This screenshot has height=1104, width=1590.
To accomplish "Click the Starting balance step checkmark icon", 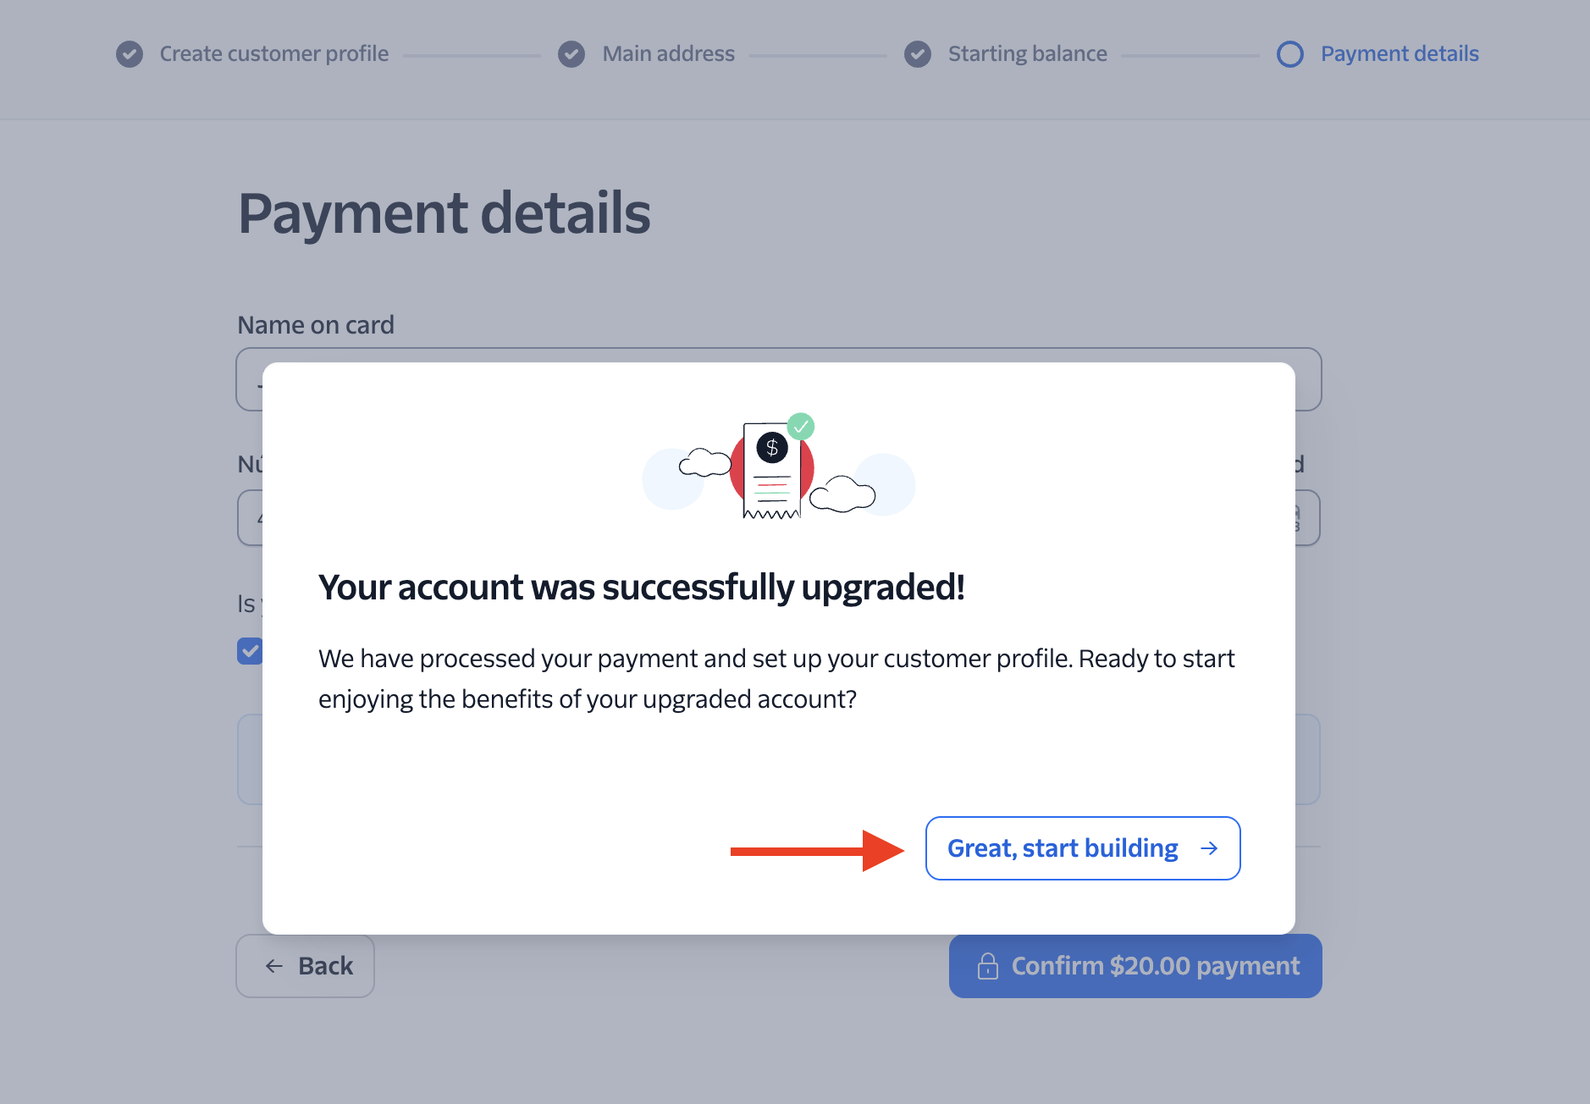I will [918, 54].
